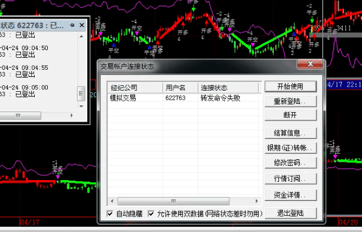This screenshot has width=362, height=232.
Task: Close the 交易帐户连接状态 dialog
Action: (310, 64)
